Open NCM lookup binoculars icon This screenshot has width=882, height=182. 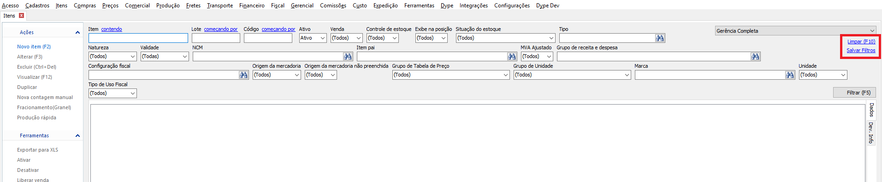(x=348, y=57)
